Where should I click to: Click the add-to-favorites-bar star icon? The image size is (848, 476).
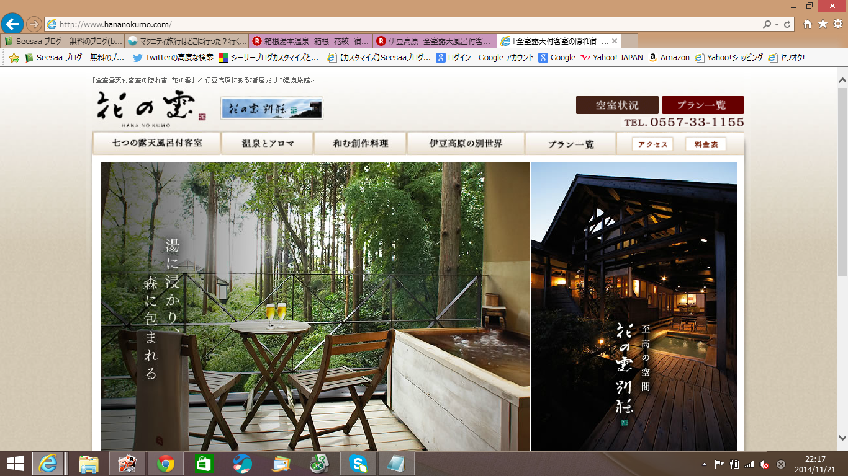14,58
